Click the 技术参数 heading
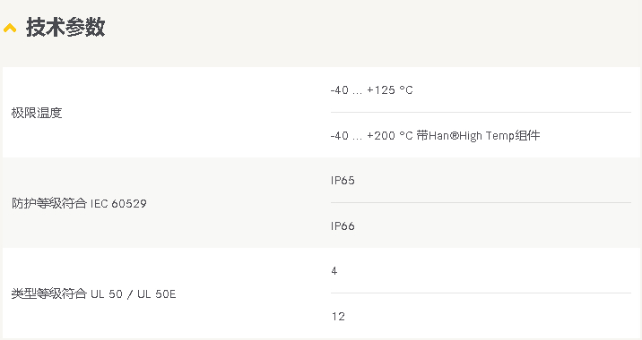The image size is (642, 340). tap(65, 28)
